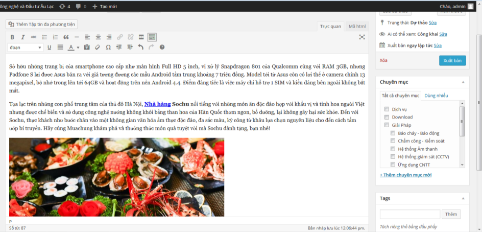Switch to the "Mã html" editor tab
The height and width of the screenshot is (232, 482).
(357, 27)
